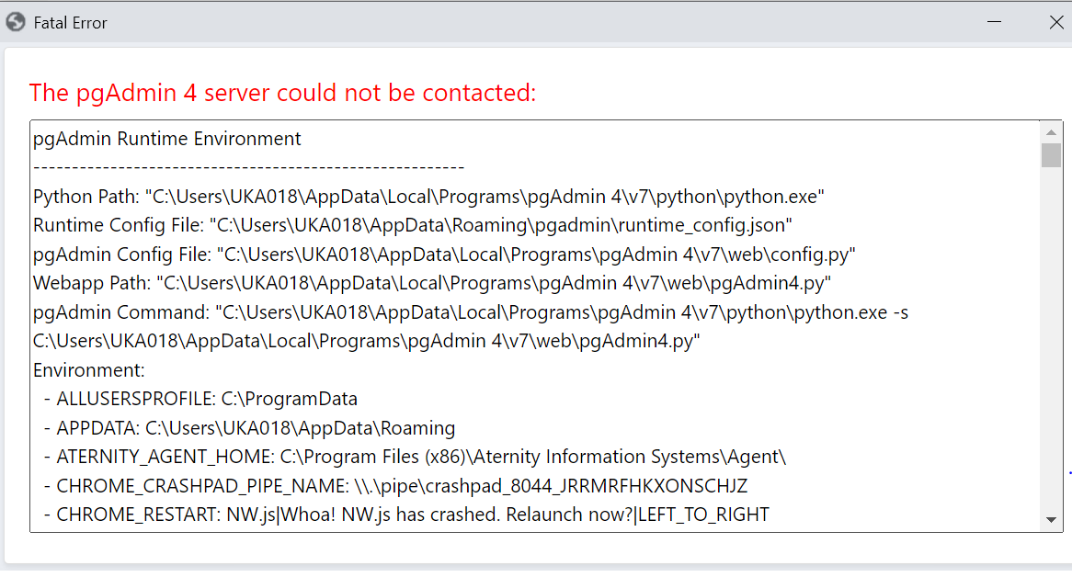Click the pgAdmin Command line
This screenshot has width=1072, height=577.
471,326
